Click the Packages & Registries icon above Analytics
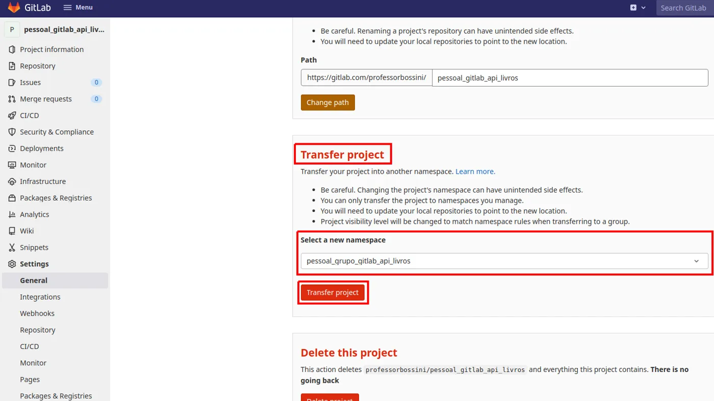The width and height of the screenshot is (714, 401). 12,198
